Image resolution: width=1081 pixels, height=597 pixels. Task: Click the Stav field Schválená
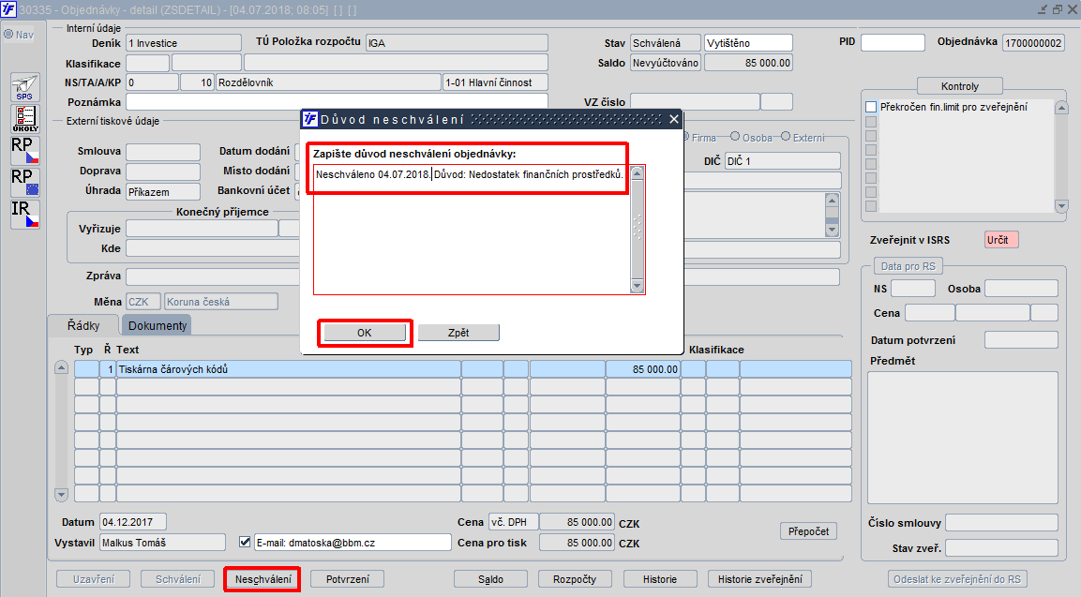(x=666, y=43)
